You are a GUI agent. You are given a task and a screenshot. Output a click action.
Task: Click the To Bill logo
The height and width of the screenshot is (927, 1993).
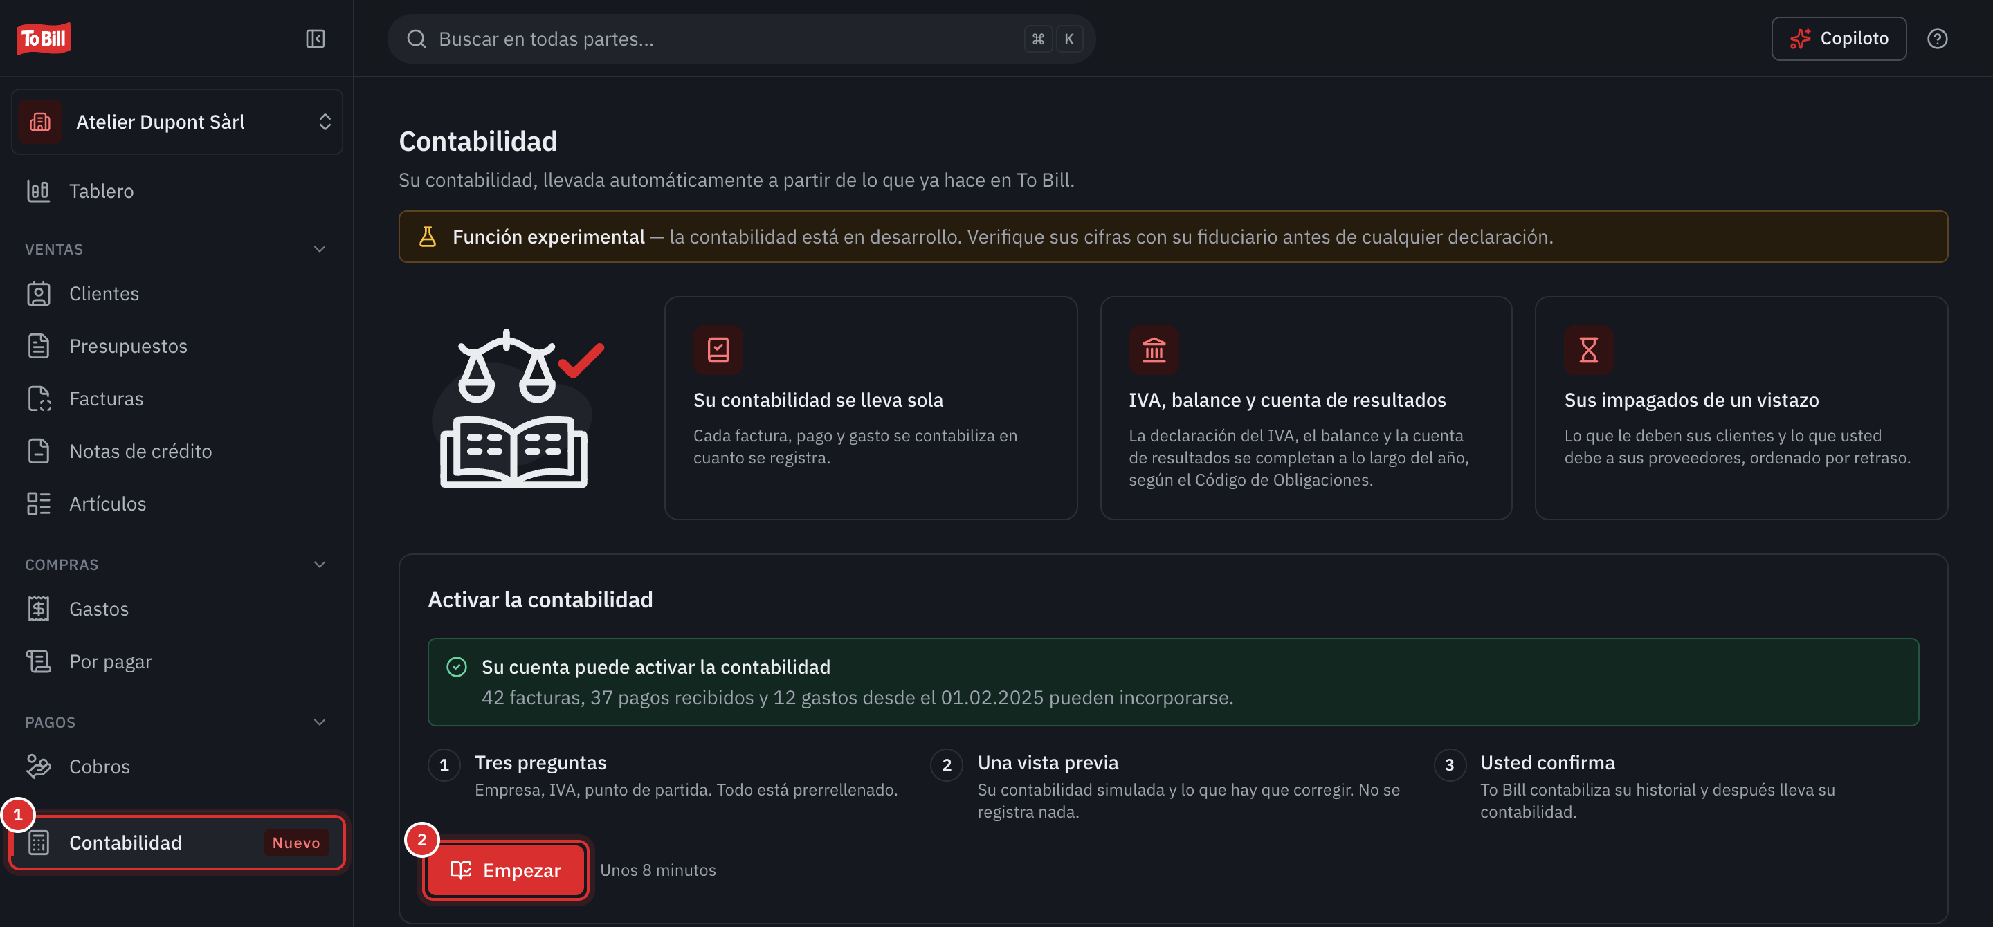click(x=44, y=38)
